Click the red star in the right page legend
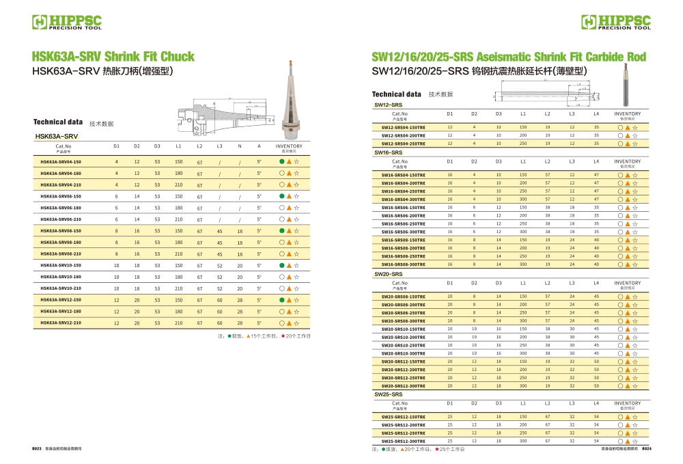Viewport: 683px width, 464px height. pyautogui.click(x=437, y=449)
